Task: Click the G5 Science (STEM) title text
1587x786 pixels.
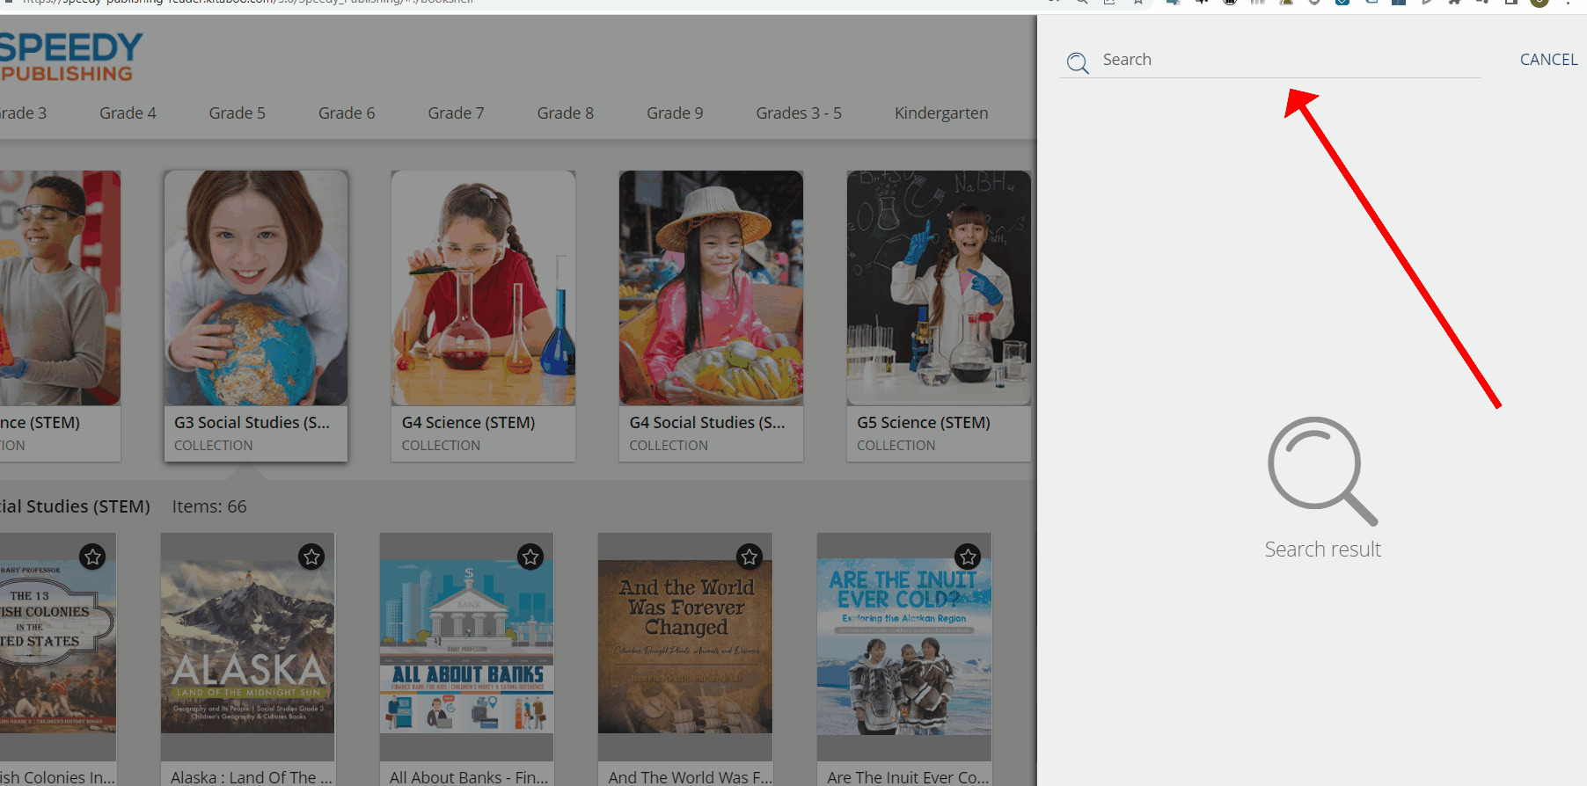Action: pyautogui.click(x=924, y=423)
